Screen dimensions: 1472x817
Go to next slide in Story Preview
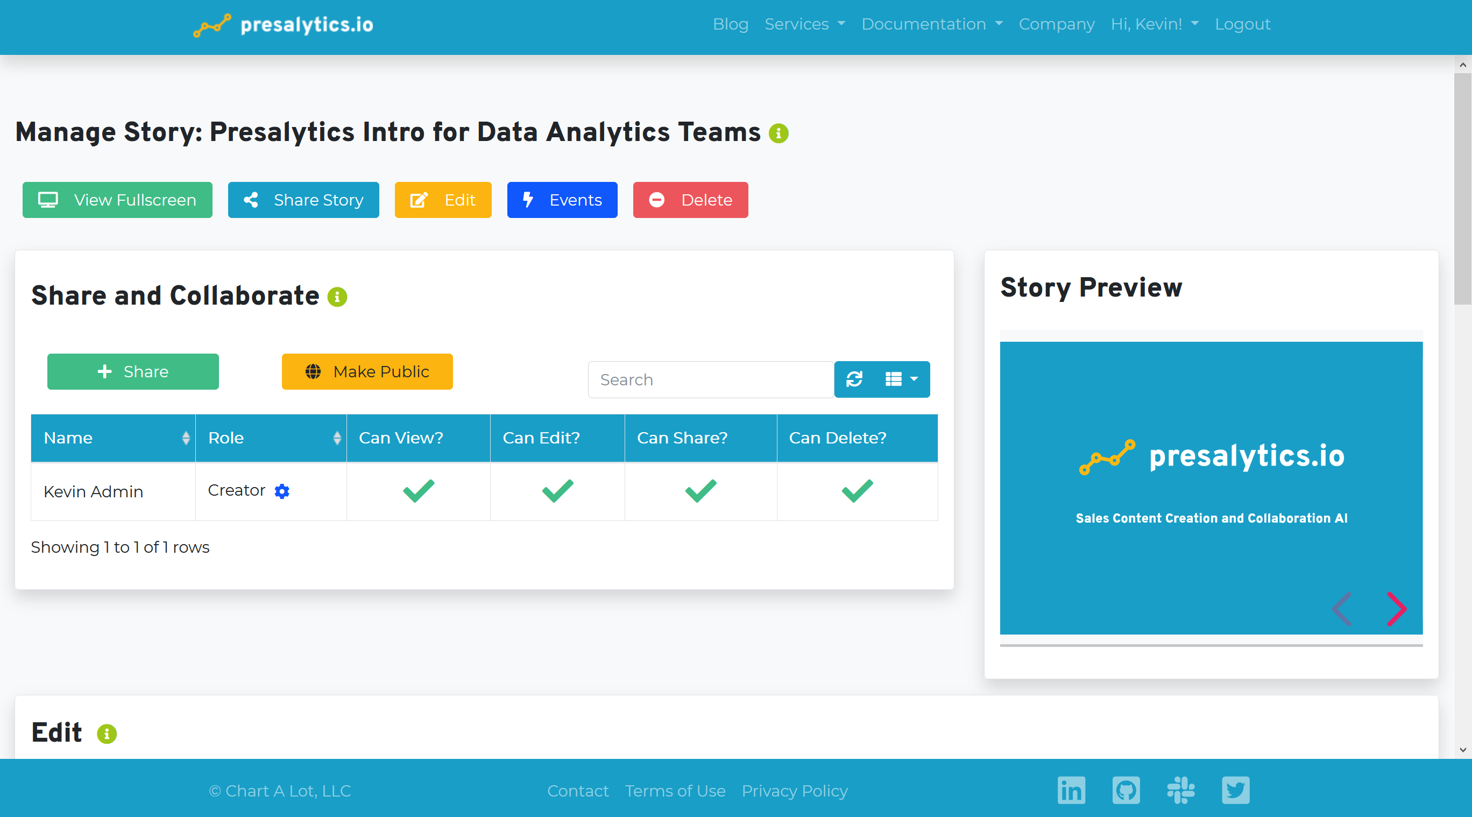1396,609
